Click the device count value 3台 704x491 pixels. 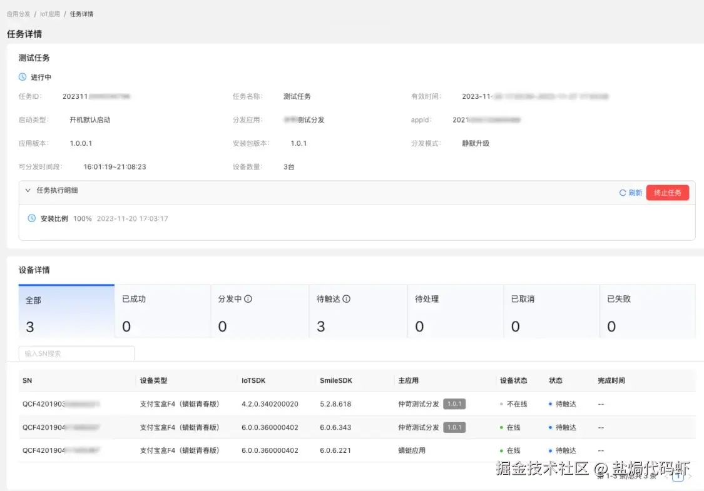(x=288, y=166)
